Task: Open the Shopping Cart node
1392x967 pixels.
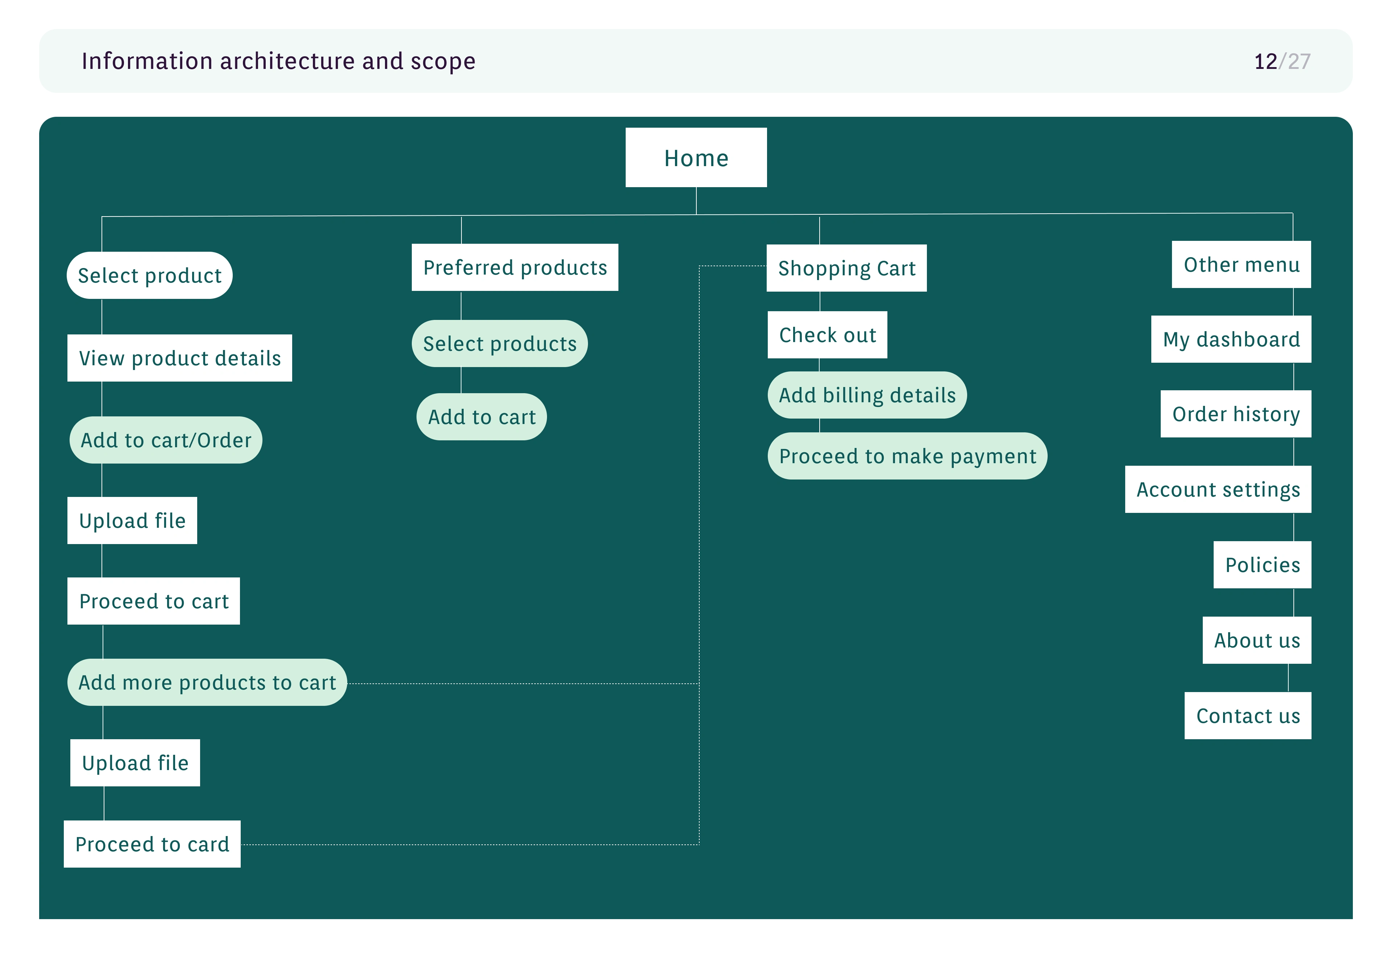Action: [846, 268]
